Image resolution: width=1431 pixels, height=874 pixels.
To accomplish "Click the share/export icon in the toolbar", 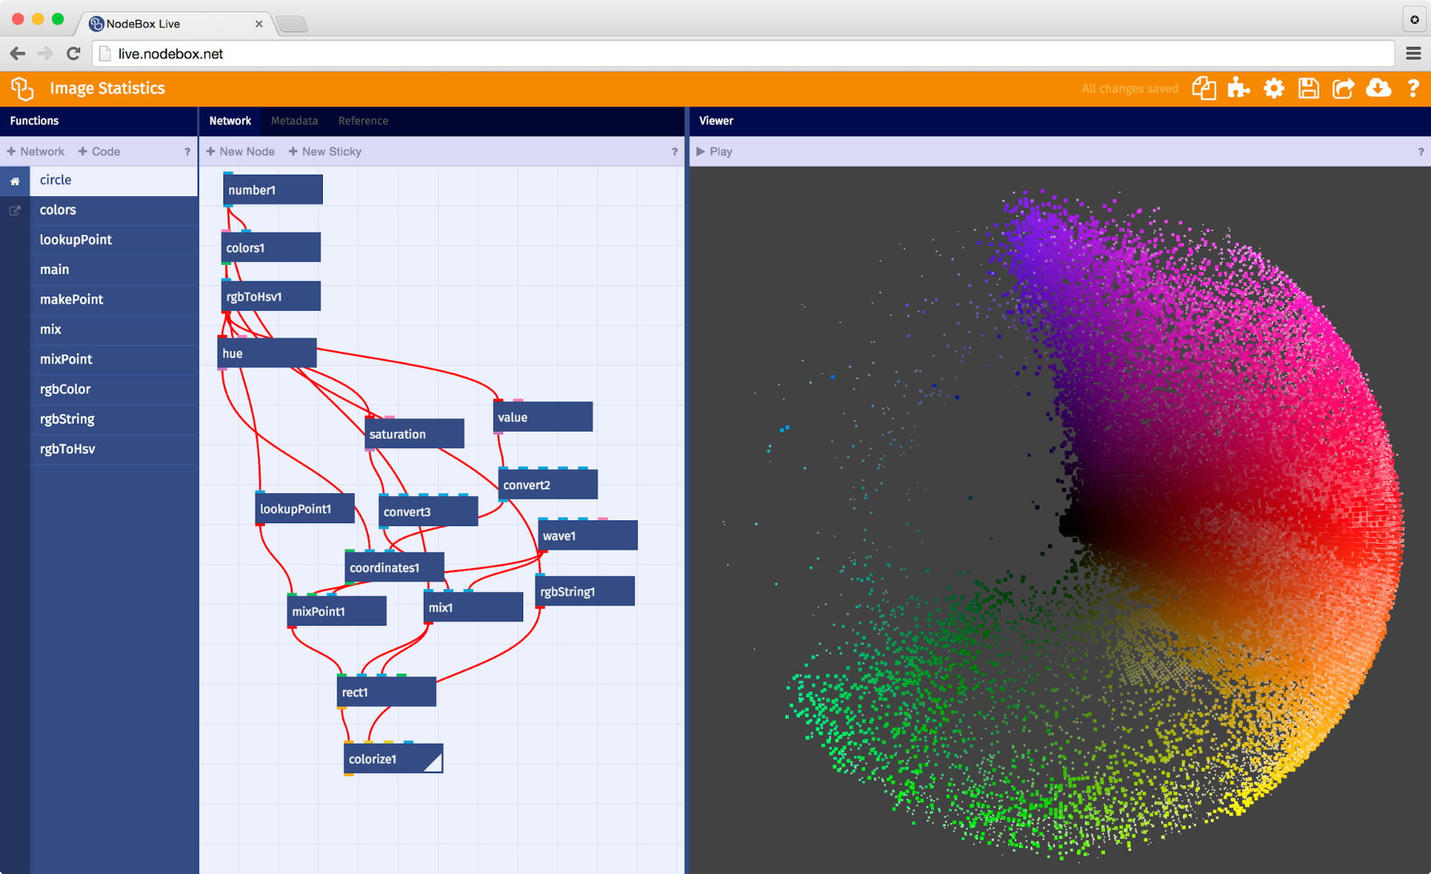I will coord(1344,88).
